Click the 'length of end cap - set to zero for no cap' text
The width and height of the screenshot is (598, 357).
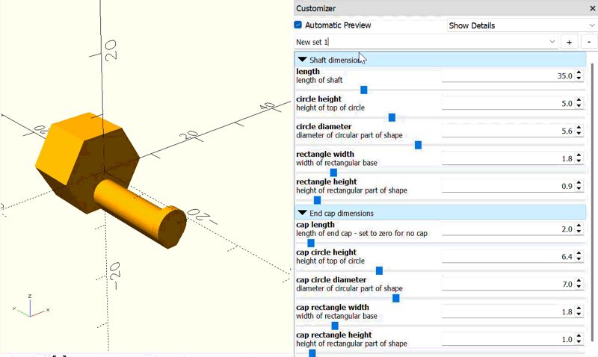pyautogui.click(x=362, y=233)
